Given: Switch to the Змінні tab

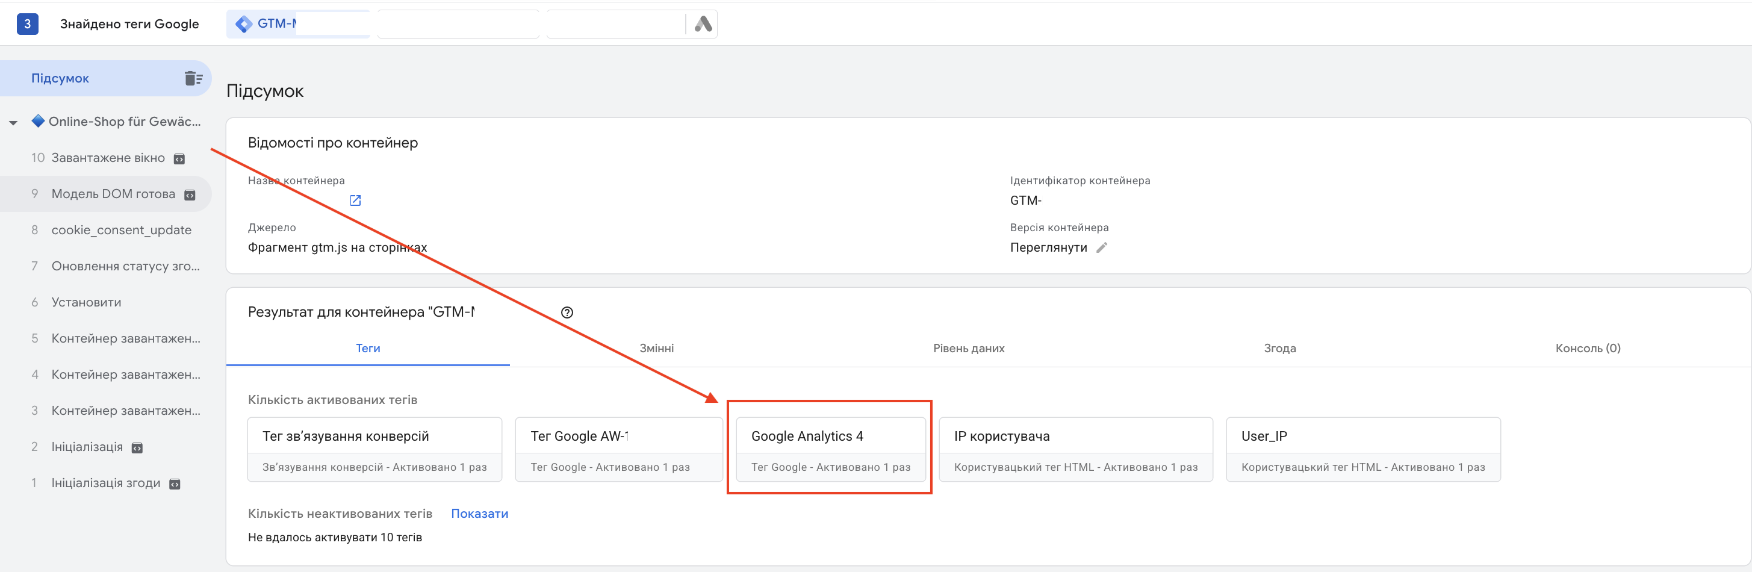Looking at the screenshot, I should point(656,348).
